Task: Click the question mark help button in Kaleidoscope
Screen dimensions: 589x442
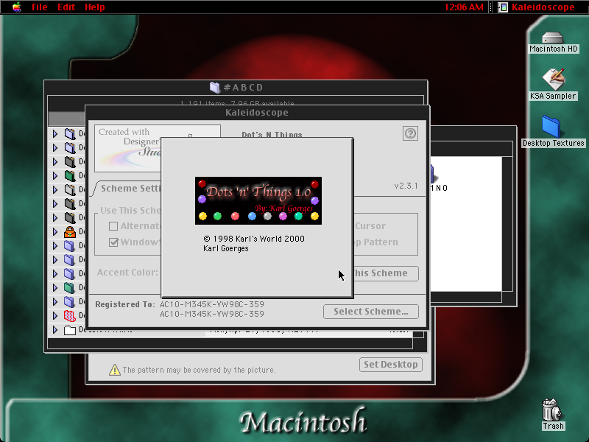Action: point(410,133)
